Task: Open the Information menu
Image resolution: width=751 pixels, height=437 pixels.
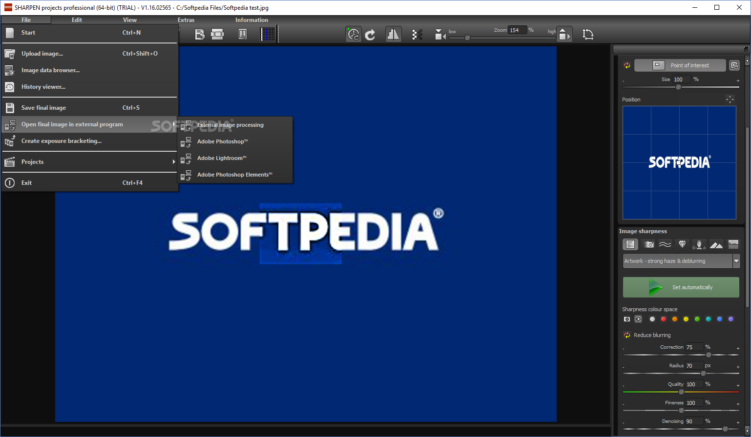Action: point(251,20)
